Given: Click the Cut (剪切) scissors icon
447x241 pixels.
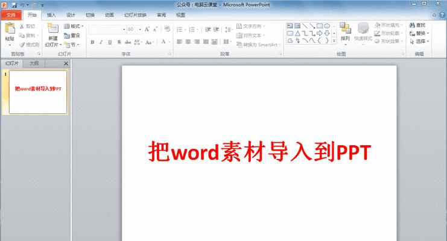Looking at the screenshot, I should pyautogui.click(x=22, y=26).
